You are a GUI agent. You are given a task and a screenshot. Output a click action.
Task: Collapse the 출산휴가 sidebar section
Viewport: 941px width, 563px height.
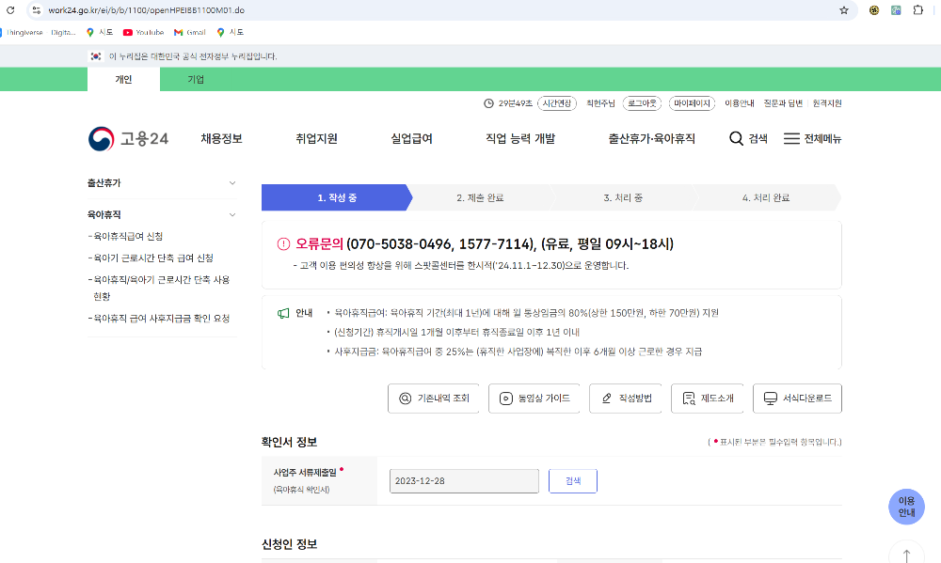pos(232,183)
